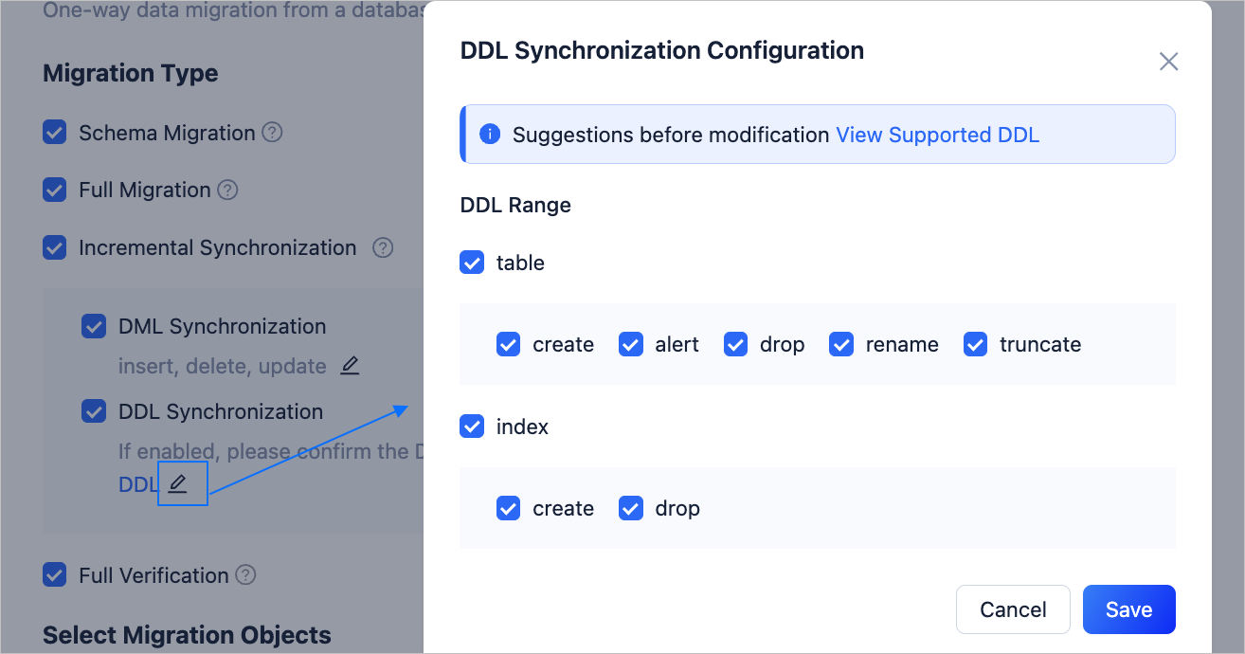Uncheck the index DDL range checkbox
The image size is (1245, 654).
[x=472, y=427]
